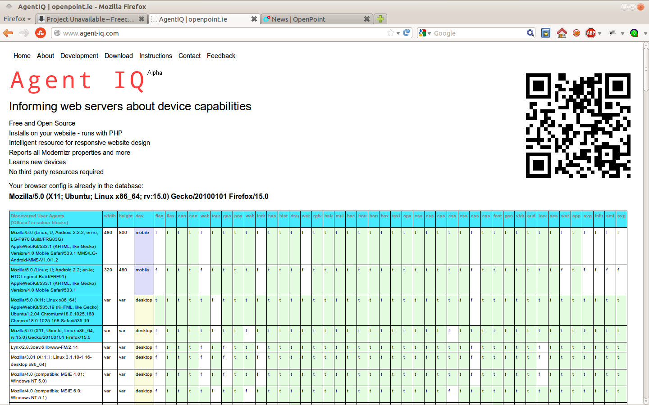Image resolution: width=649 pixels, height=405 pixels.
Task: Open the Firefox menu dropdown
Action: coord(16,18)
